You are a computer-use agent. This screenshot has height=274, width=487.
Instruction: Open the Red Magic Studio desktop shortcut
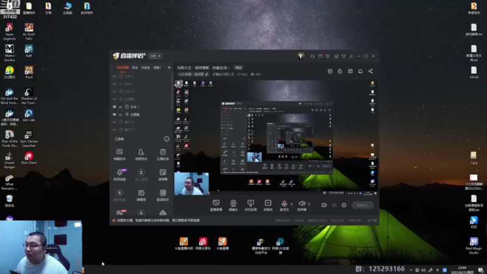click(x=474, y=246)
